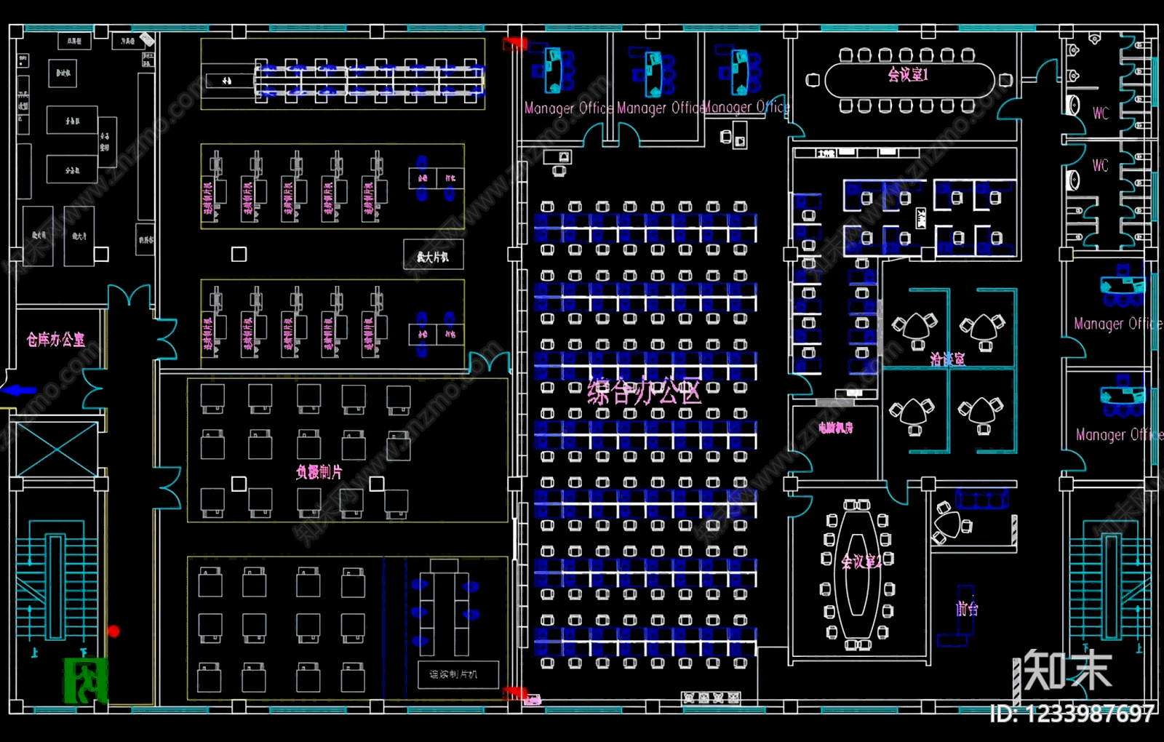The width and height of the screenshot is (1164, 742).
Task: Click the upper 'WC' label
Action: [x=1101, y=113]
